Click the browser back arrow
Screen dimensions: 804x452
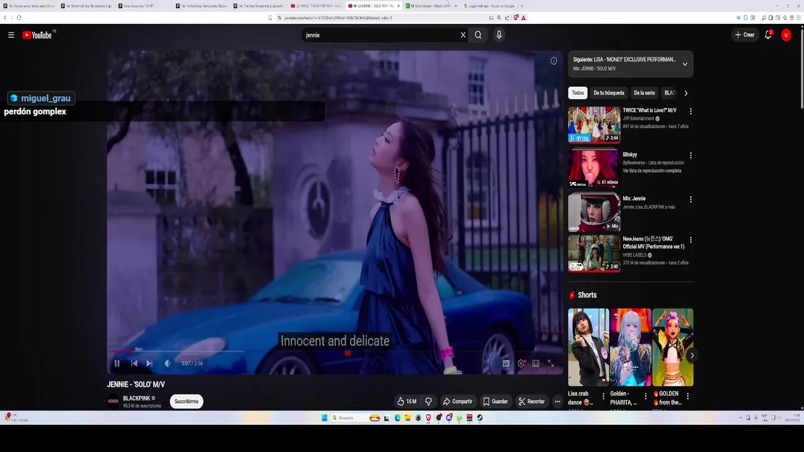[5, 18]
